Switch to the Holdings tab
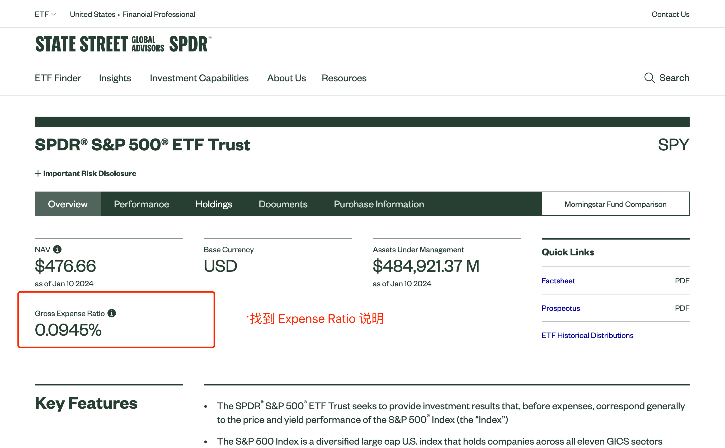The height and width of the screenshot is (448, 725). click(x=214, y=204)
